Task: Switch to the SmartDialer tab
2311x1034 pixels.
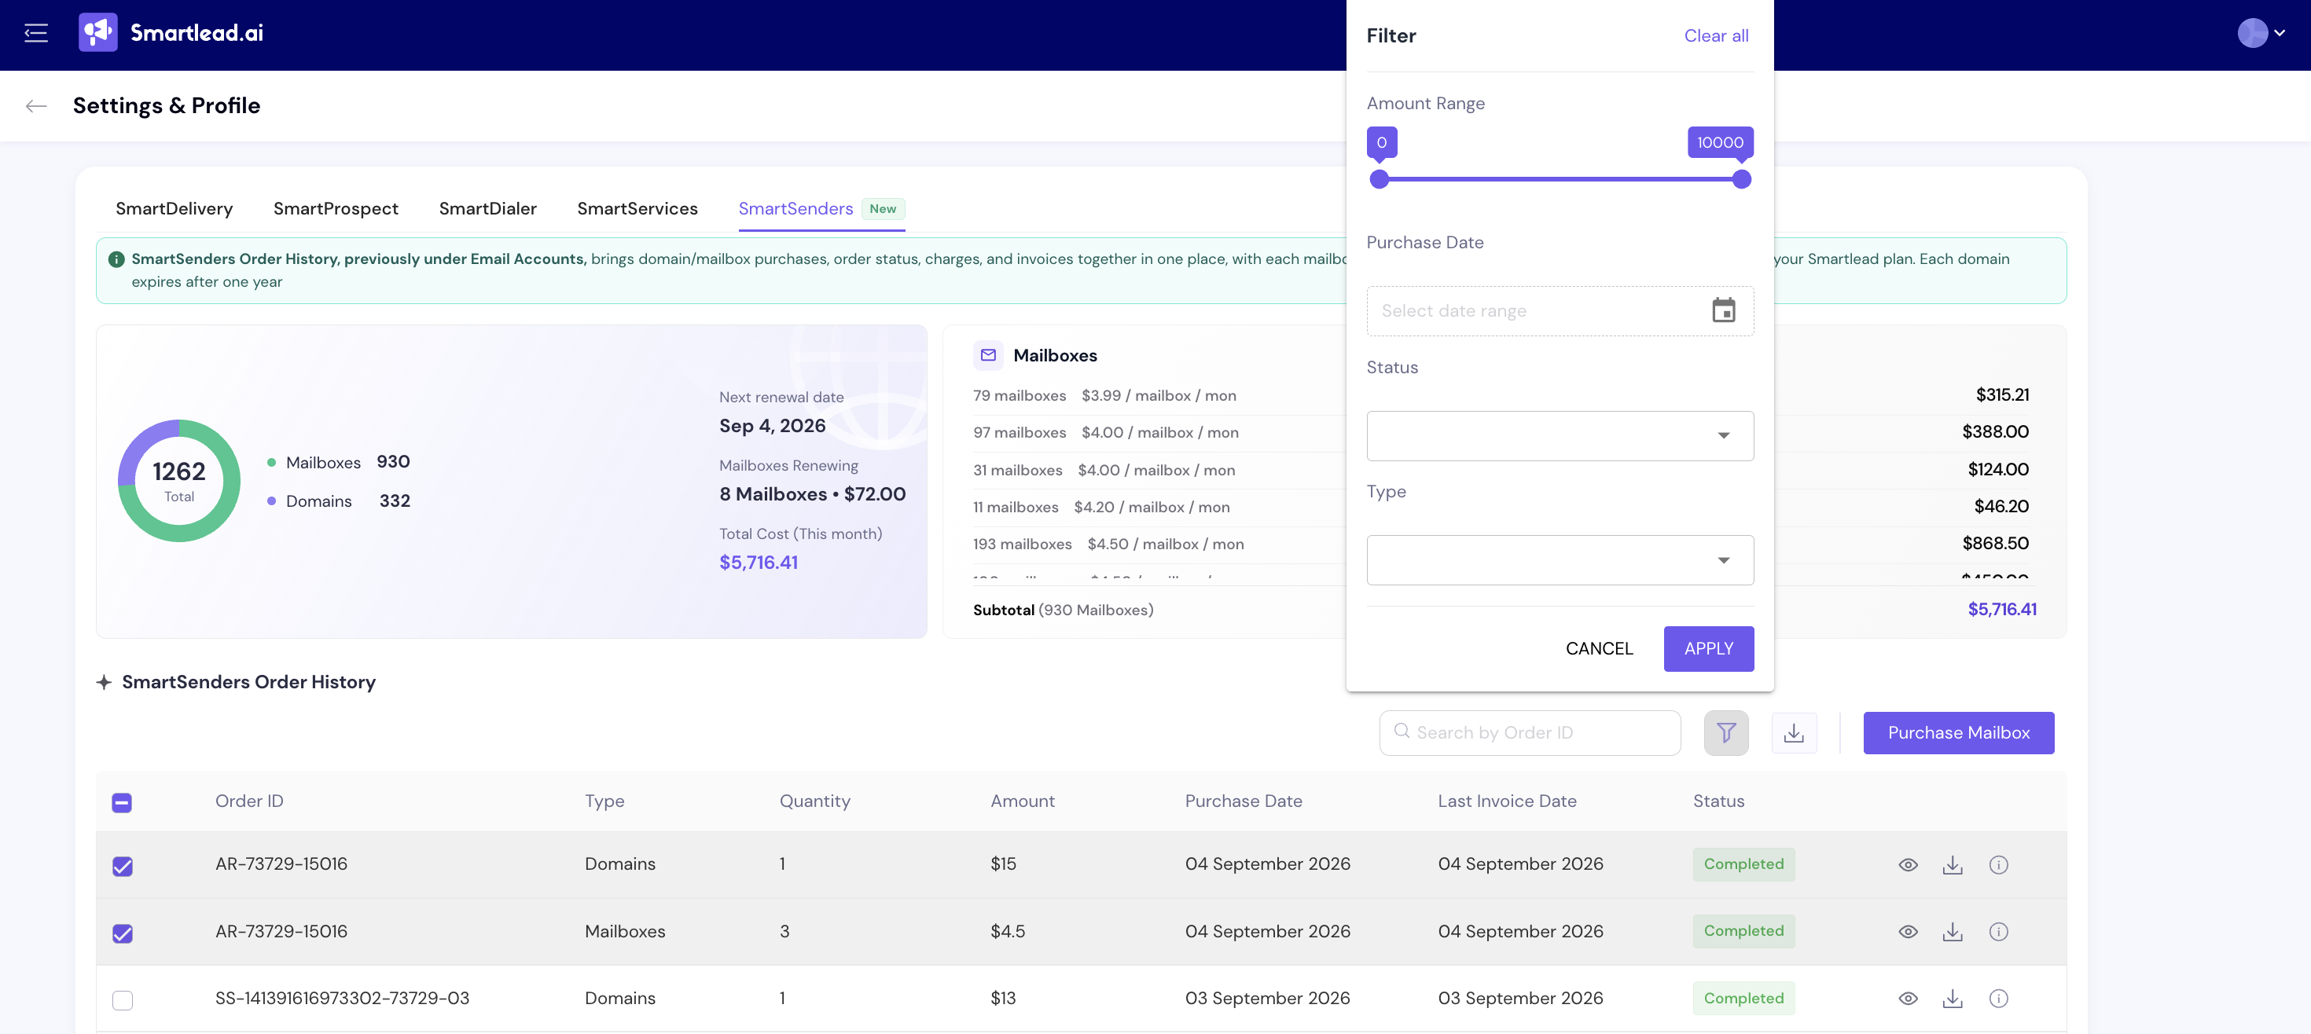Action: coord(487,209)
